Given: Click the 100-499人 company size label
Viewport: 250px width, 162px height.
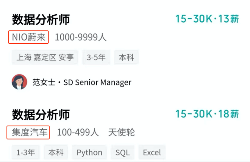Looking at the screenshot, I should [78, 132].
